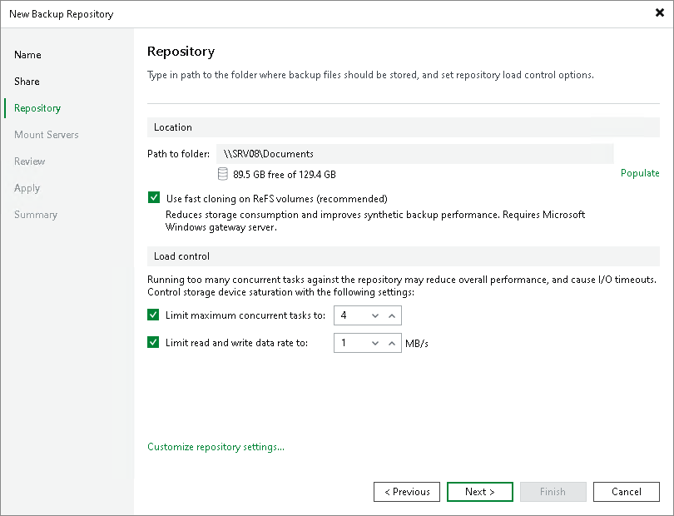Increase the data rate value with up arrow

coord(392,343)
